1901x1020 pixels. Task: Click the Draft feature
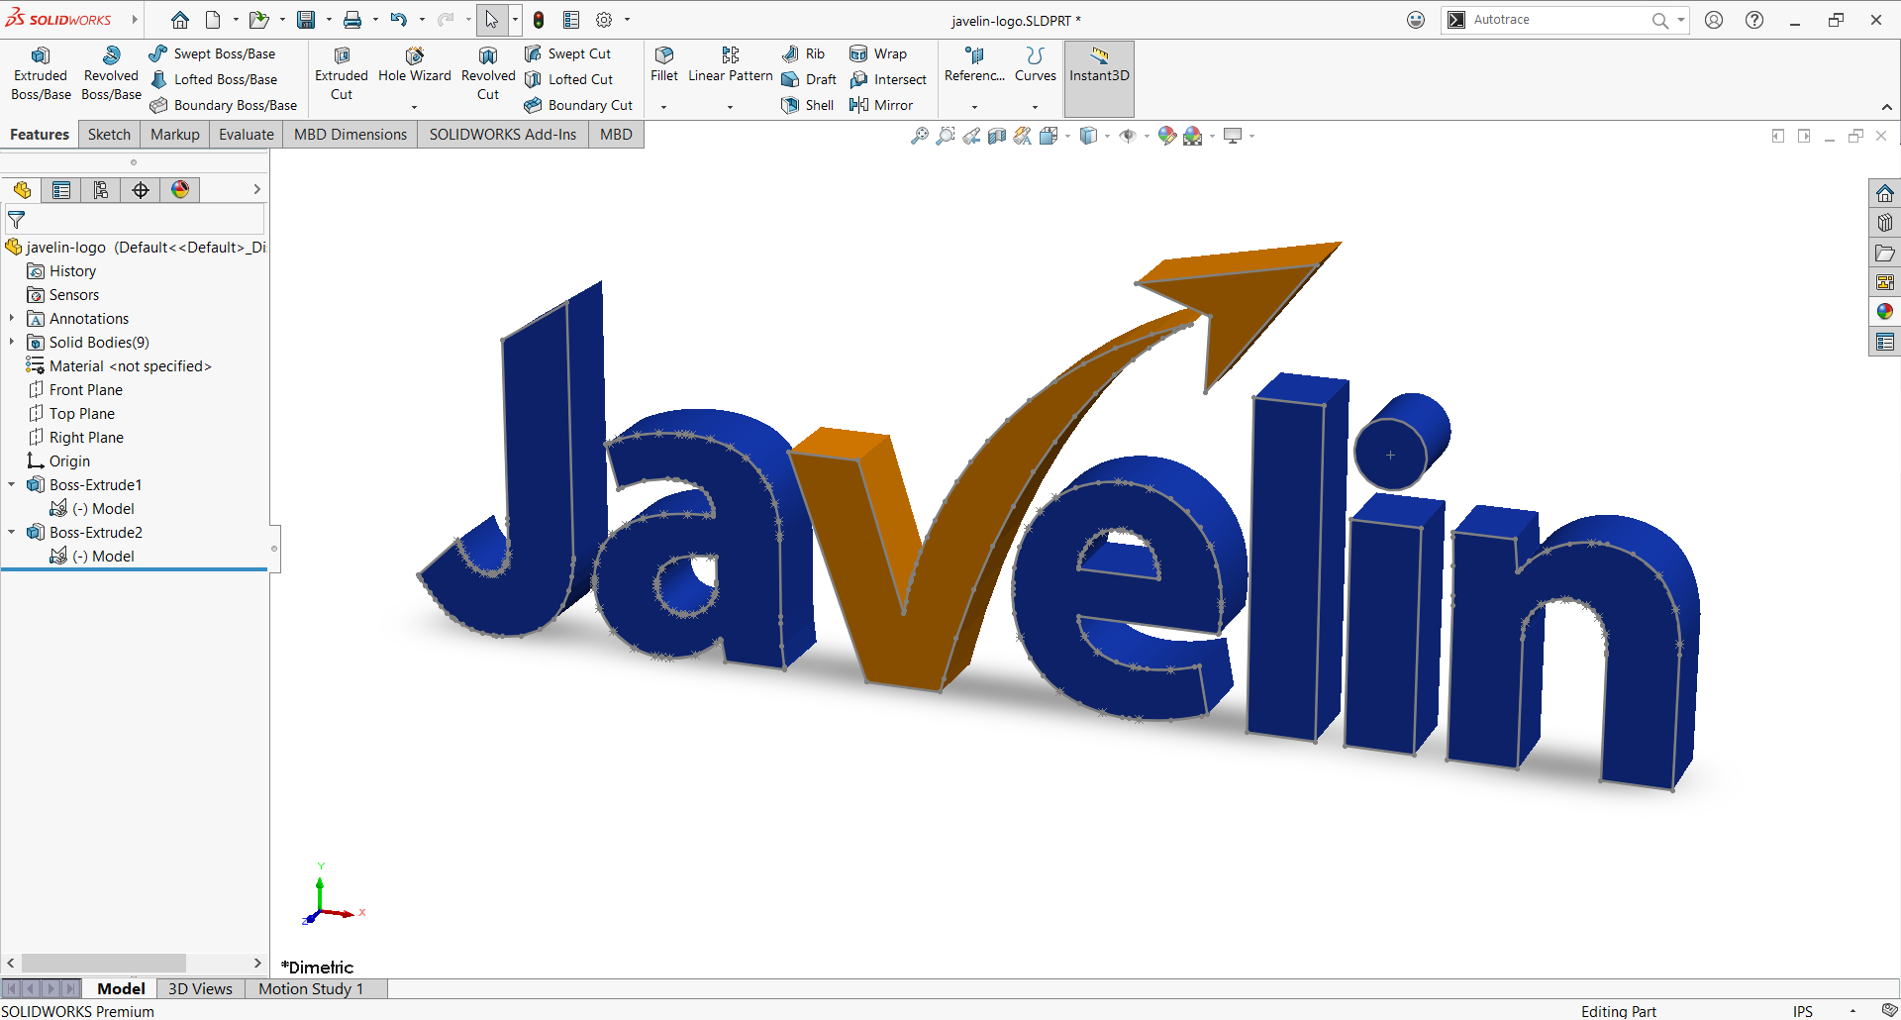pos(809,79)
